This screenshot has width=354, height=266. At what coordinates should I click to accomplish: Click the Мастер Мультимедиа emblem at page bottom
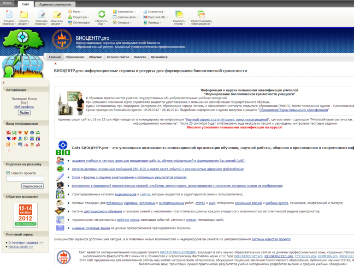(64, 257)
